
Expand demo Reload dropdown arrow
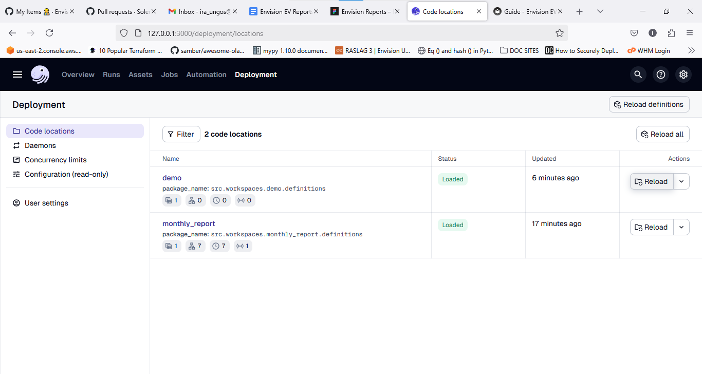click(x=681, y=181)
